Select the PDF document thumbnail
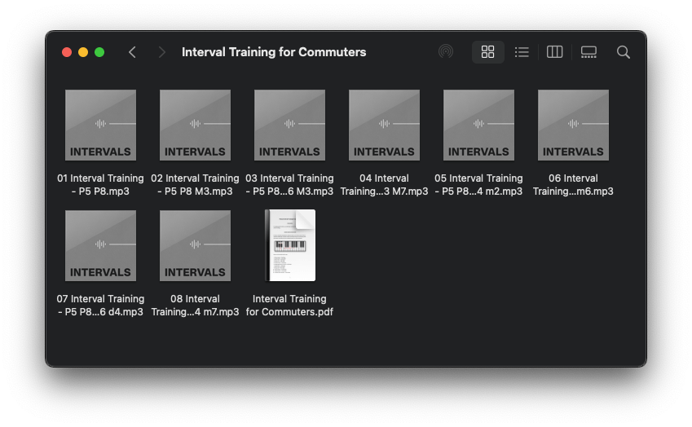692x427 pixels. 290,245
